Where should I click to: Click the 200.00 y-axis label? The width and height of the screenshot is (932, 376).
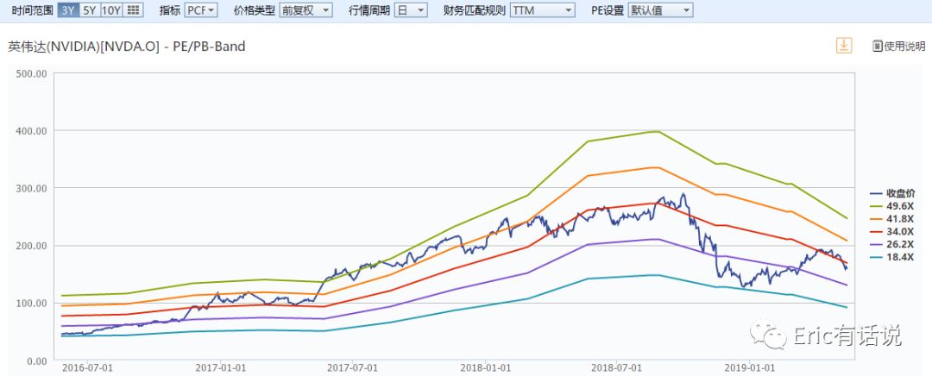(31, 245)
